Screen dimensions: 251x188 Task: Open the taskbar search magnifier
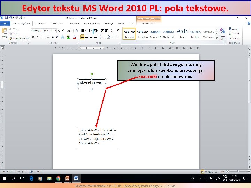pos(13,178)
